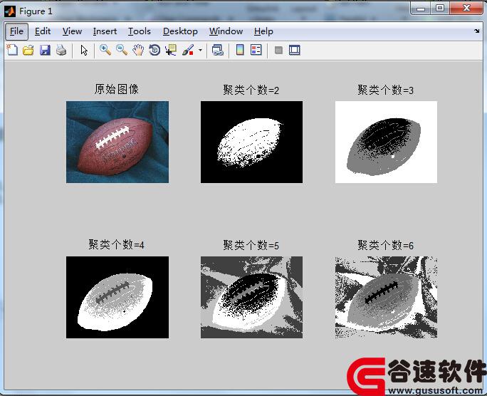Click the 聚类个数=4 segmented image

[x=117, y=297]
